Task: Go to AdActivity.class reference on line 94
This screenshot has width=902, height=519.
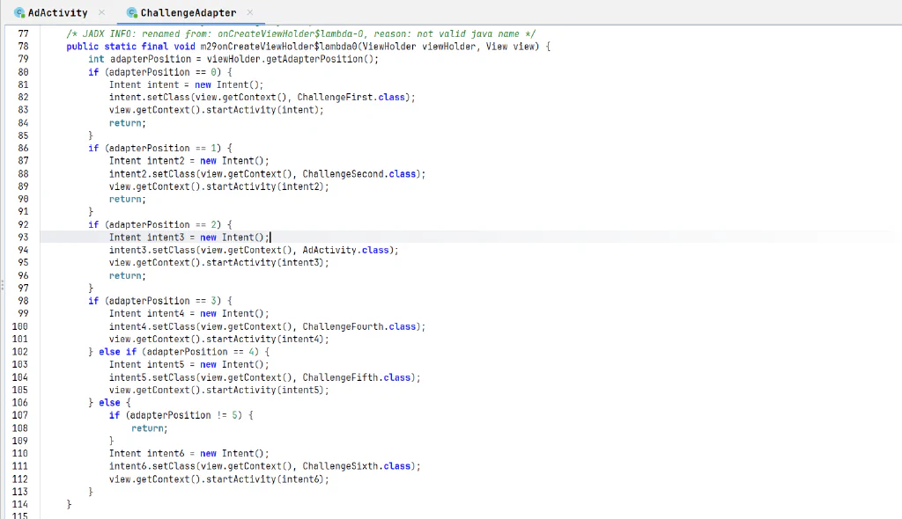Action: tap(345, 250)
